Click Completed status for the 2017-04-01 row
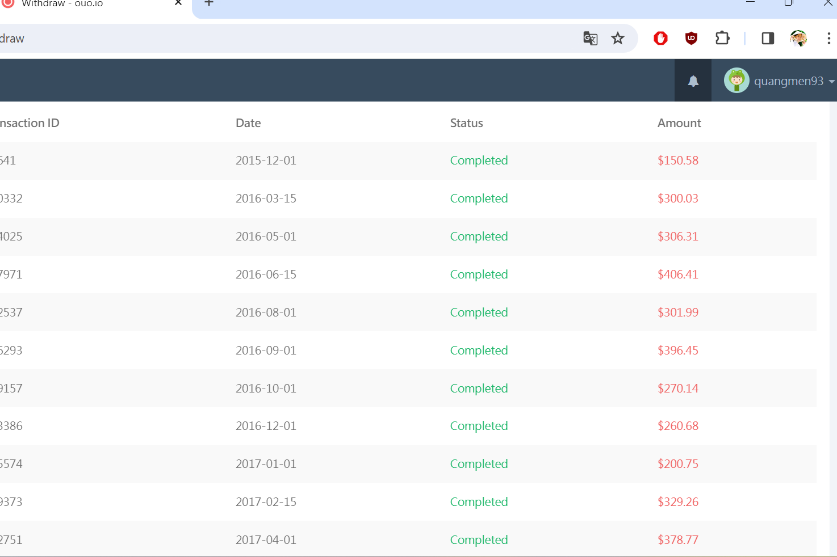Image resolution: width=837 pixels, height=557 pixels. tap(479, 540)
